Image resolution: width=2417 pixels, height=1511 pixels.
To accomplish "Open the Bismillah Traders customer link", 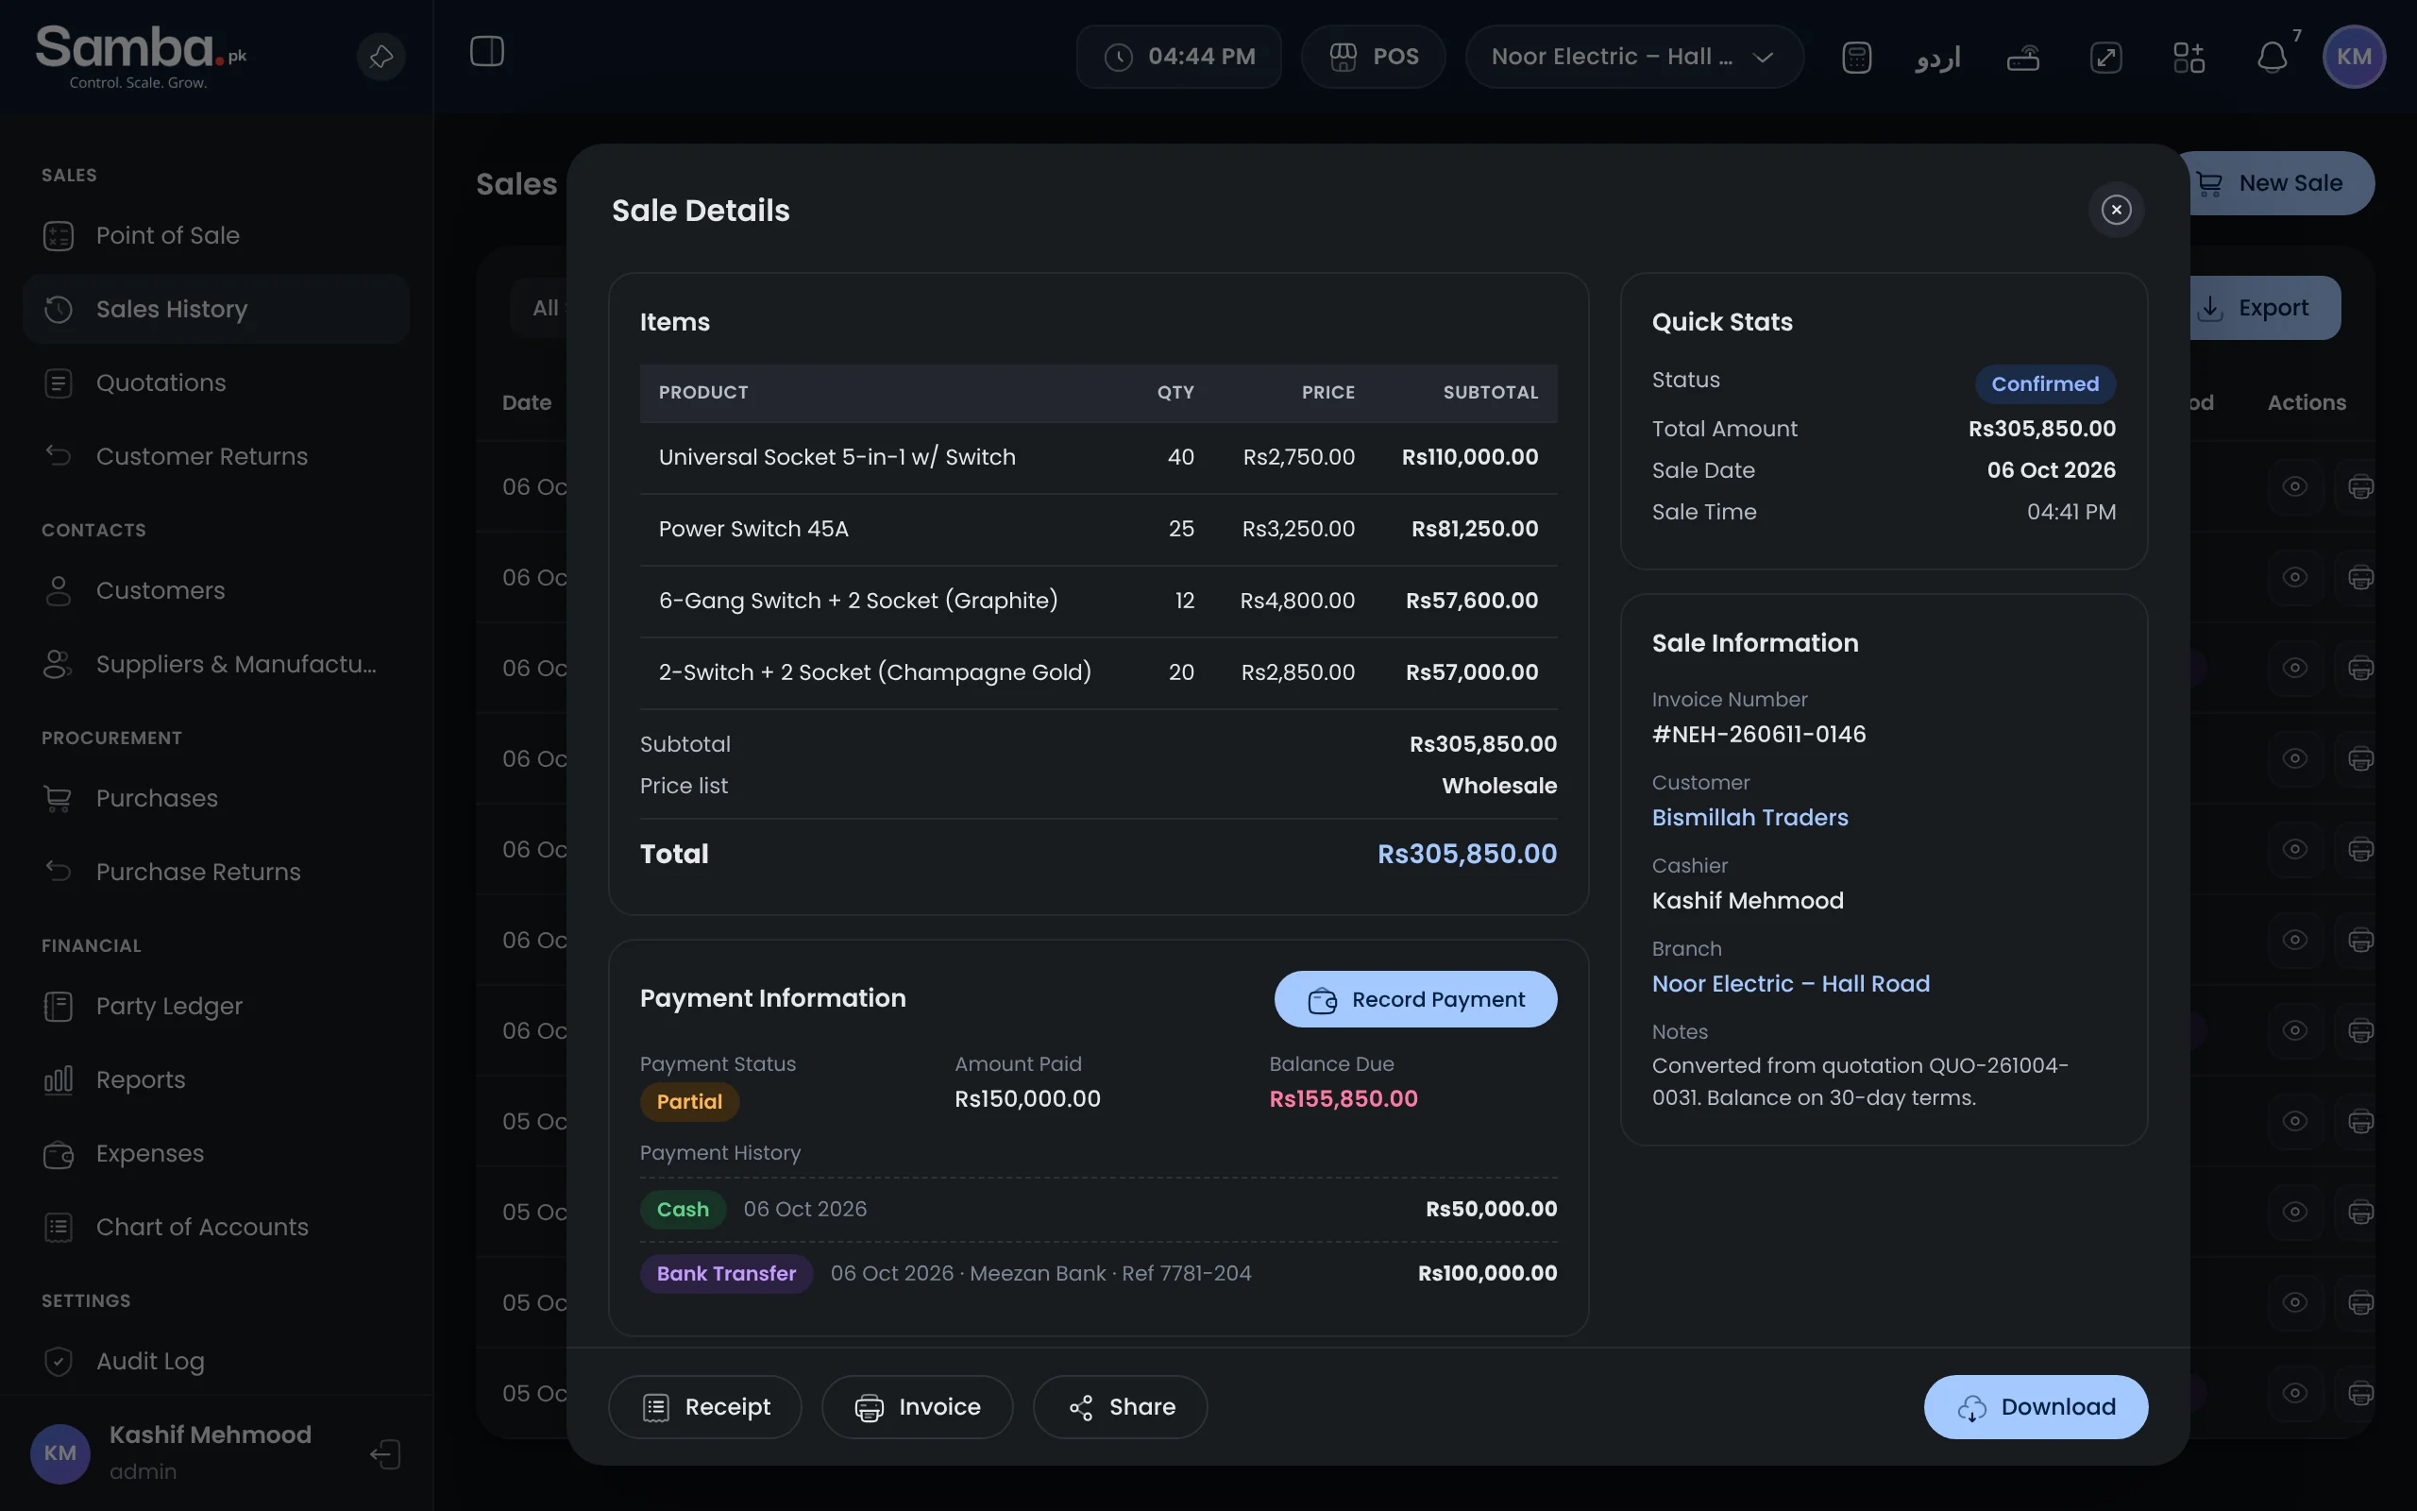I will point(1749,818).
